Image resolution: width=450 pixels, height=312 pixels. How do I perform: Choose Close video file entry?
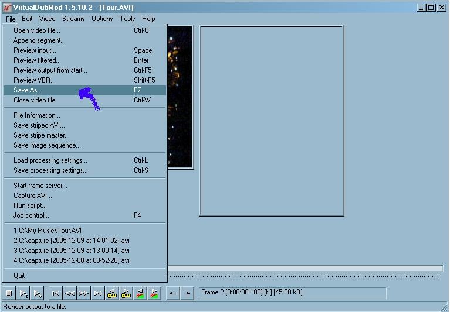tap(85, 100)
